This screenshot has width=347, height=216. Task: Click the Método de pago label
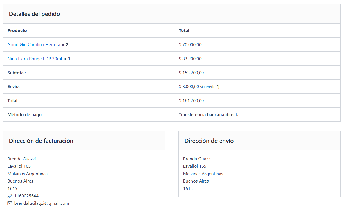click(x=25, y=115)
